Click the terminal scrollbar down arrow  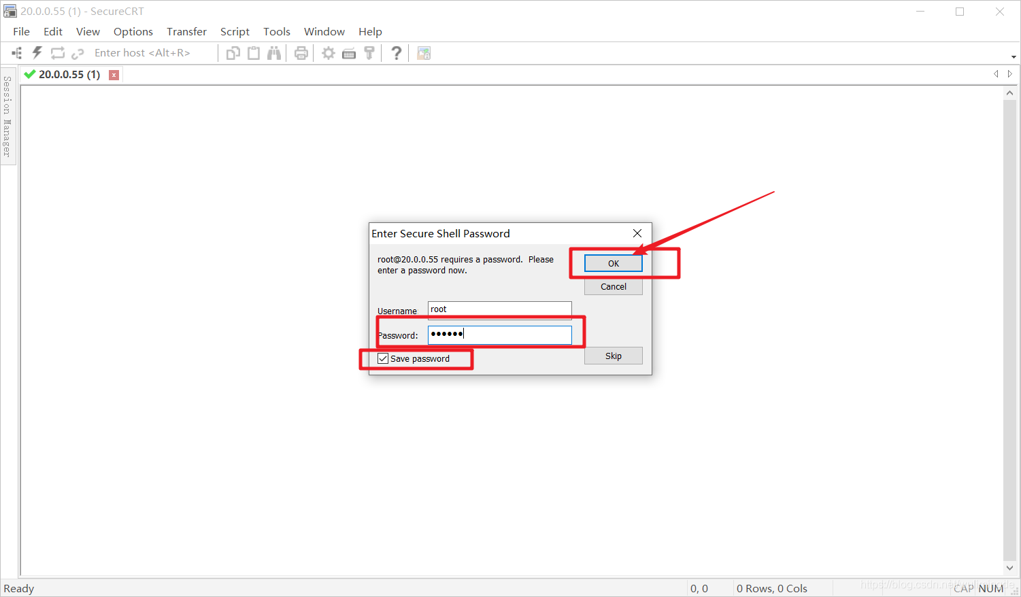pyautogui.click(x=1010, y=568)
